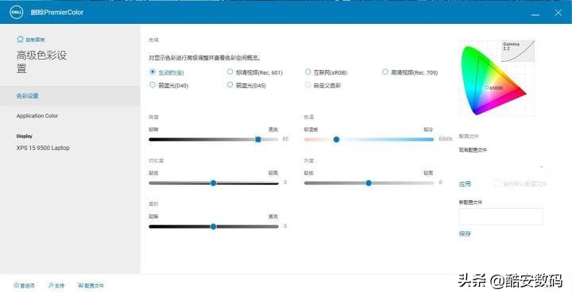Click the color temperature slider handle
This screenshot has height=297, width=572.
click(336, 140)
